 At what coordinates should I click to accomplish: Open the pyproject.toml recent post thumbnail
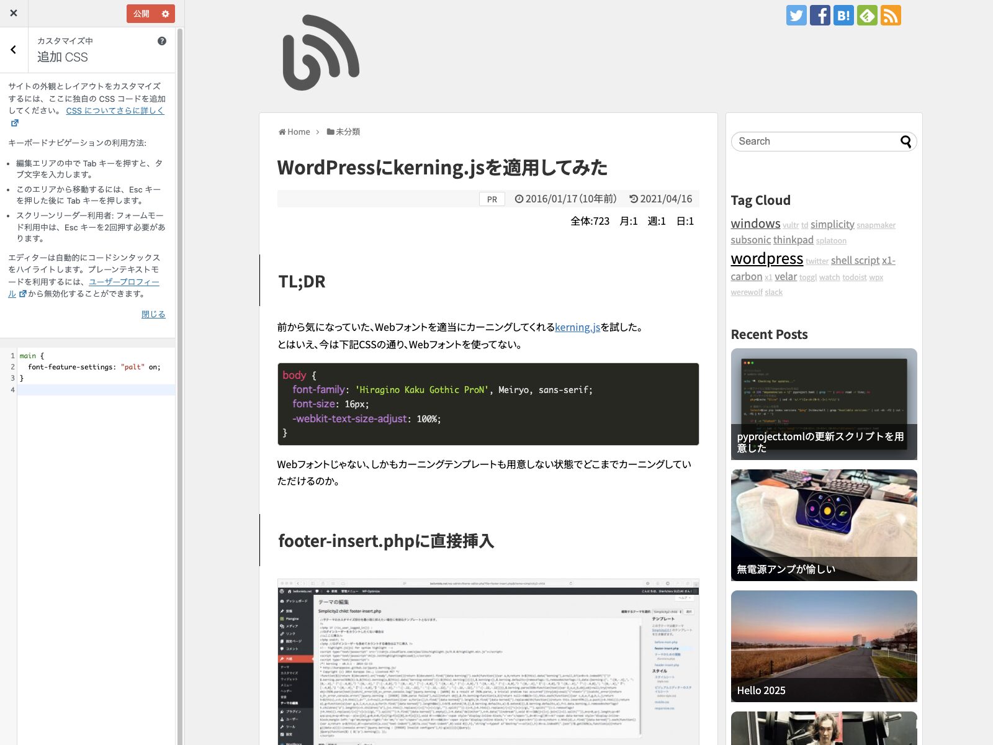click(824, 404)
